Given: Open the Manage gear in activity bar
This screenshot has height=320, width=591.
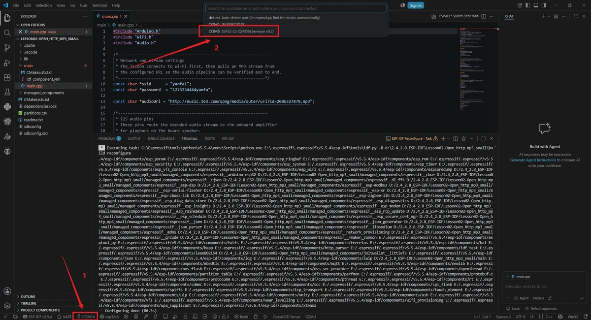Looking at the screenshot, I should tap(7, 305).
